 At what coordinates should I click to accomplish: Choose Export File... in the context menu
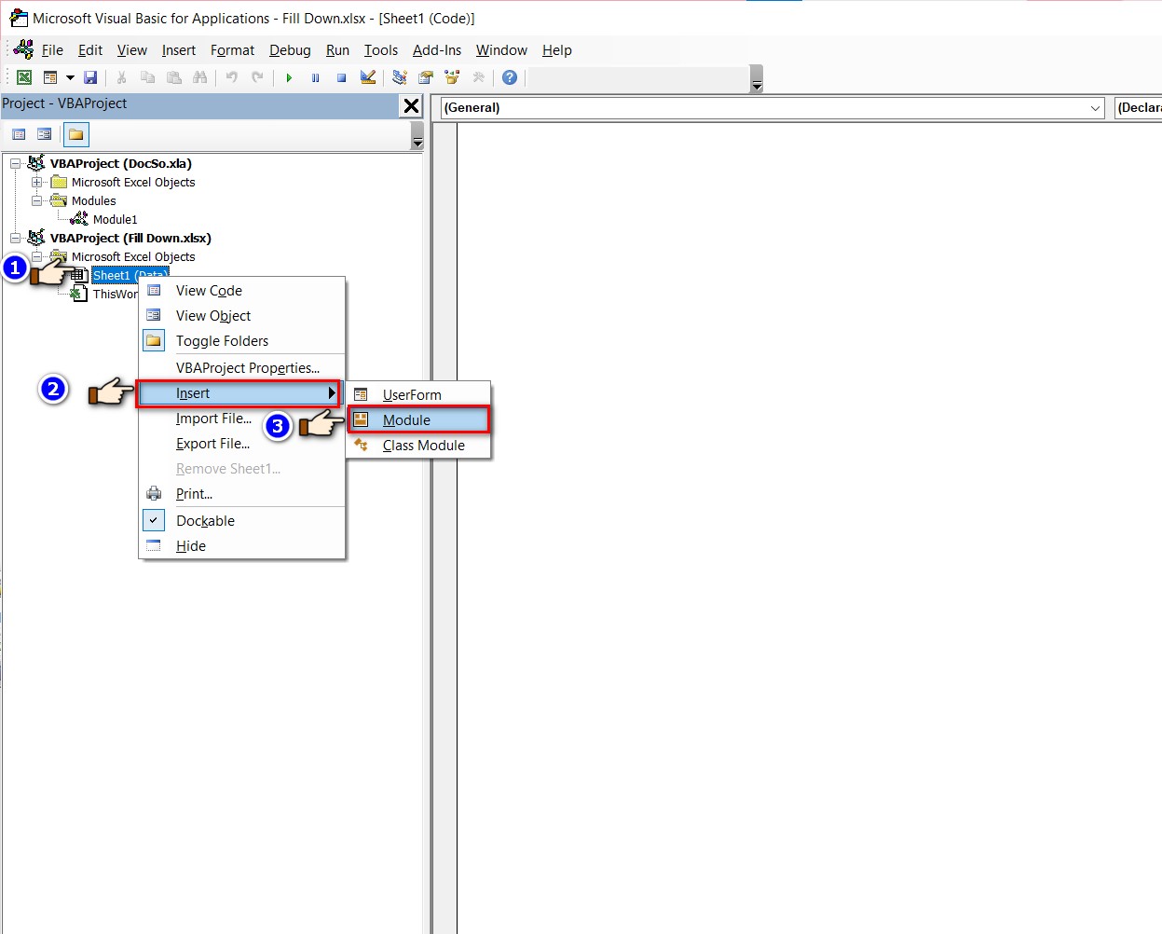pos(212,444)
